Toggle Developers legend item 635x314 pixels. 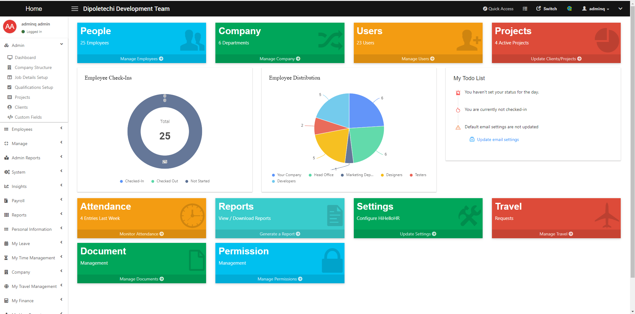coord(284,181)
